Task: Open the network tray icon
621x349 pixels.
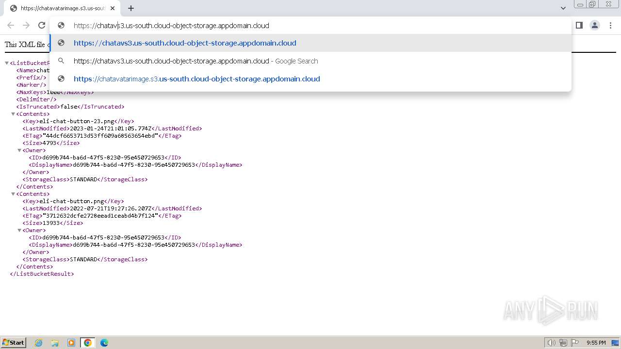Action: 563,343
